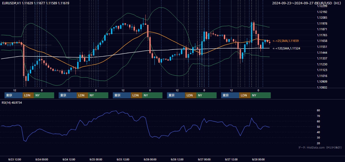The height and width of the screenshot is (162, 345).
Task: Click the 9/27 00:00 time axis label
Action: [204, 159]
